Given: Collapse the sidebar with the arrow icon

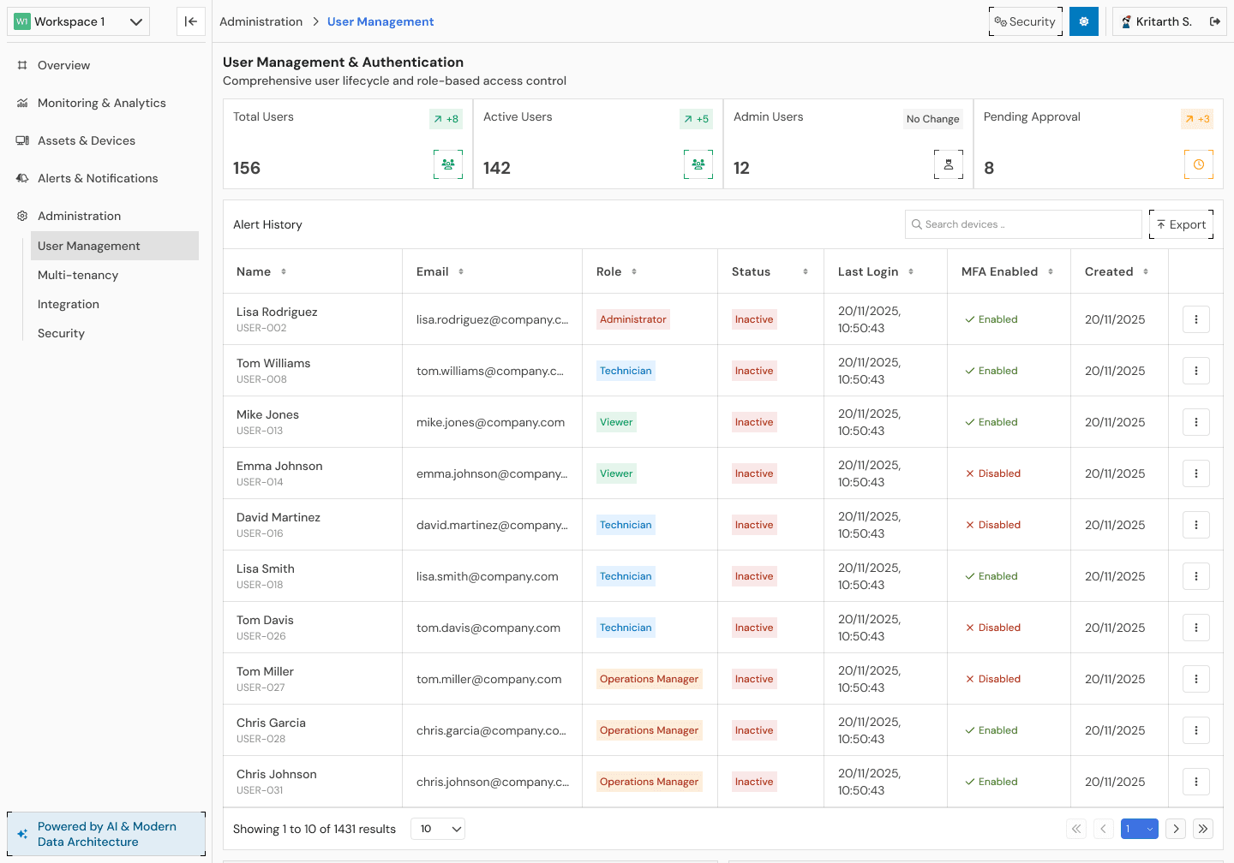Looking at the screenshot, I should pyautogui.click(x=191, y=21).
